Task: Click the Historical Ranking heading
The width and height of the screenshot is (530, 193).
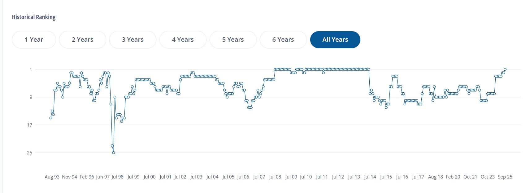Action: (x=34, y=17)
